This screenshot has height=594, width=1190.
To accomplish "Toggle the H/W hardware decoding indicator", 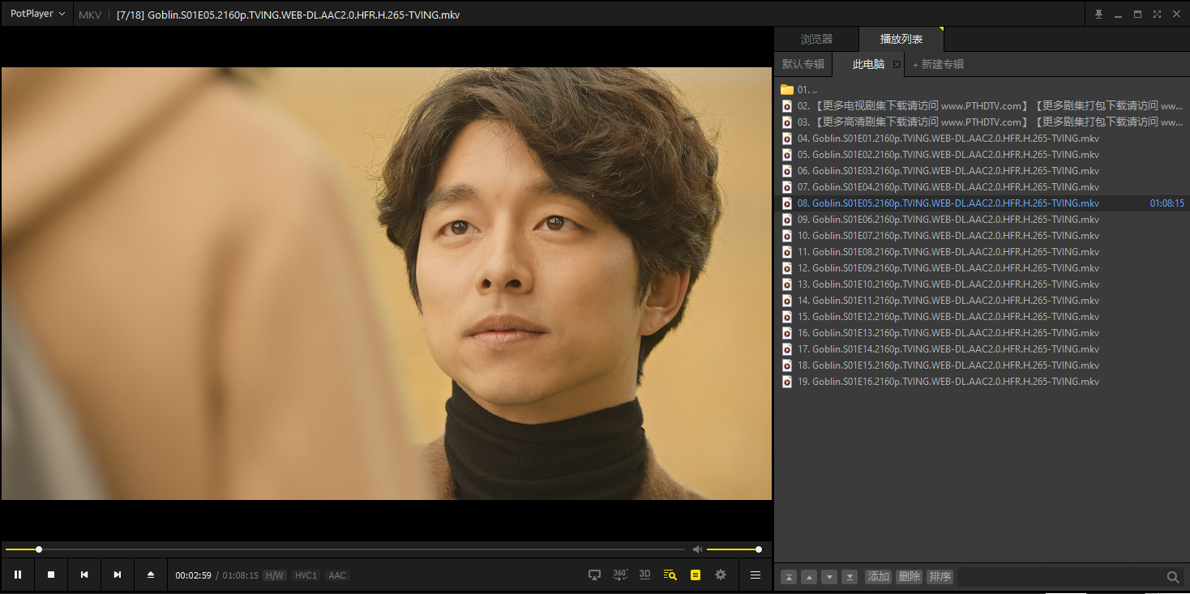I will click(275, 575).
